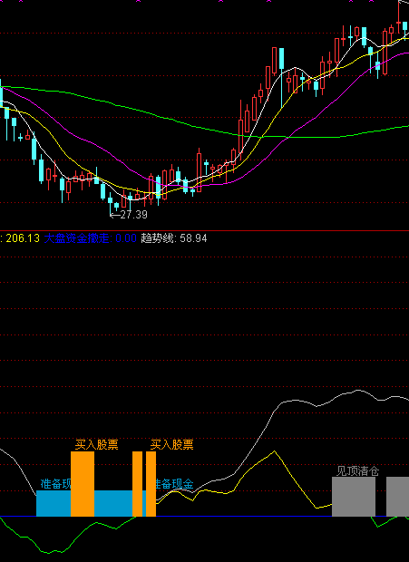Viewport: 409px width, 562px height.
Task: Click the 买入股票 label above the wide orange bar
Action: [96, 445]
